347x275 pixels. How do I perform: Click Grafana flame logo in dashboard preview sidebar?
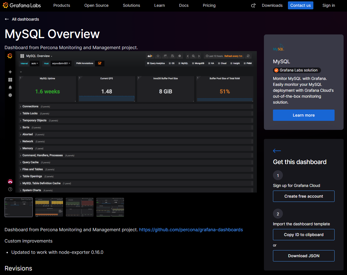(x=10, y=56)
